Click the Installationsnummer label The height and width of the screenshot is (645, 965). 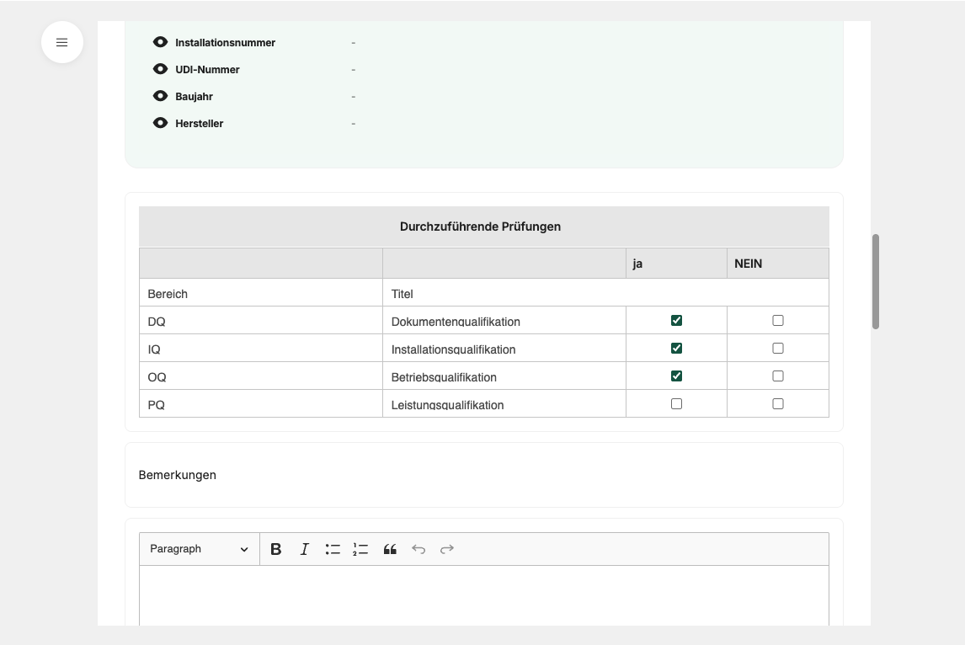(x=225, y=42)
